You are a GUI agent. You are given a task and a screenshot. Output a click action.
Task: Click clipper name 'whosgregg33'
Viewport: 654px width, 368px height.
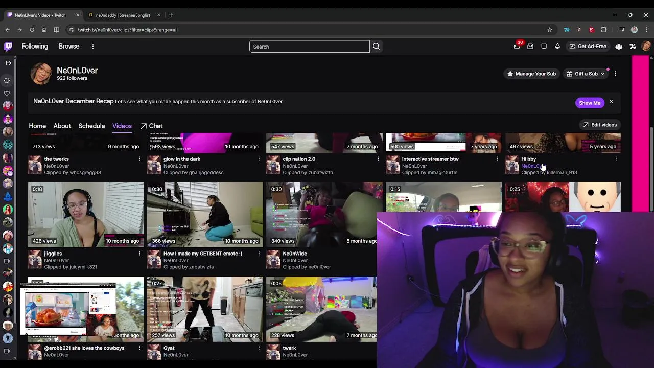pyautogui.click(x=85, y=173)
